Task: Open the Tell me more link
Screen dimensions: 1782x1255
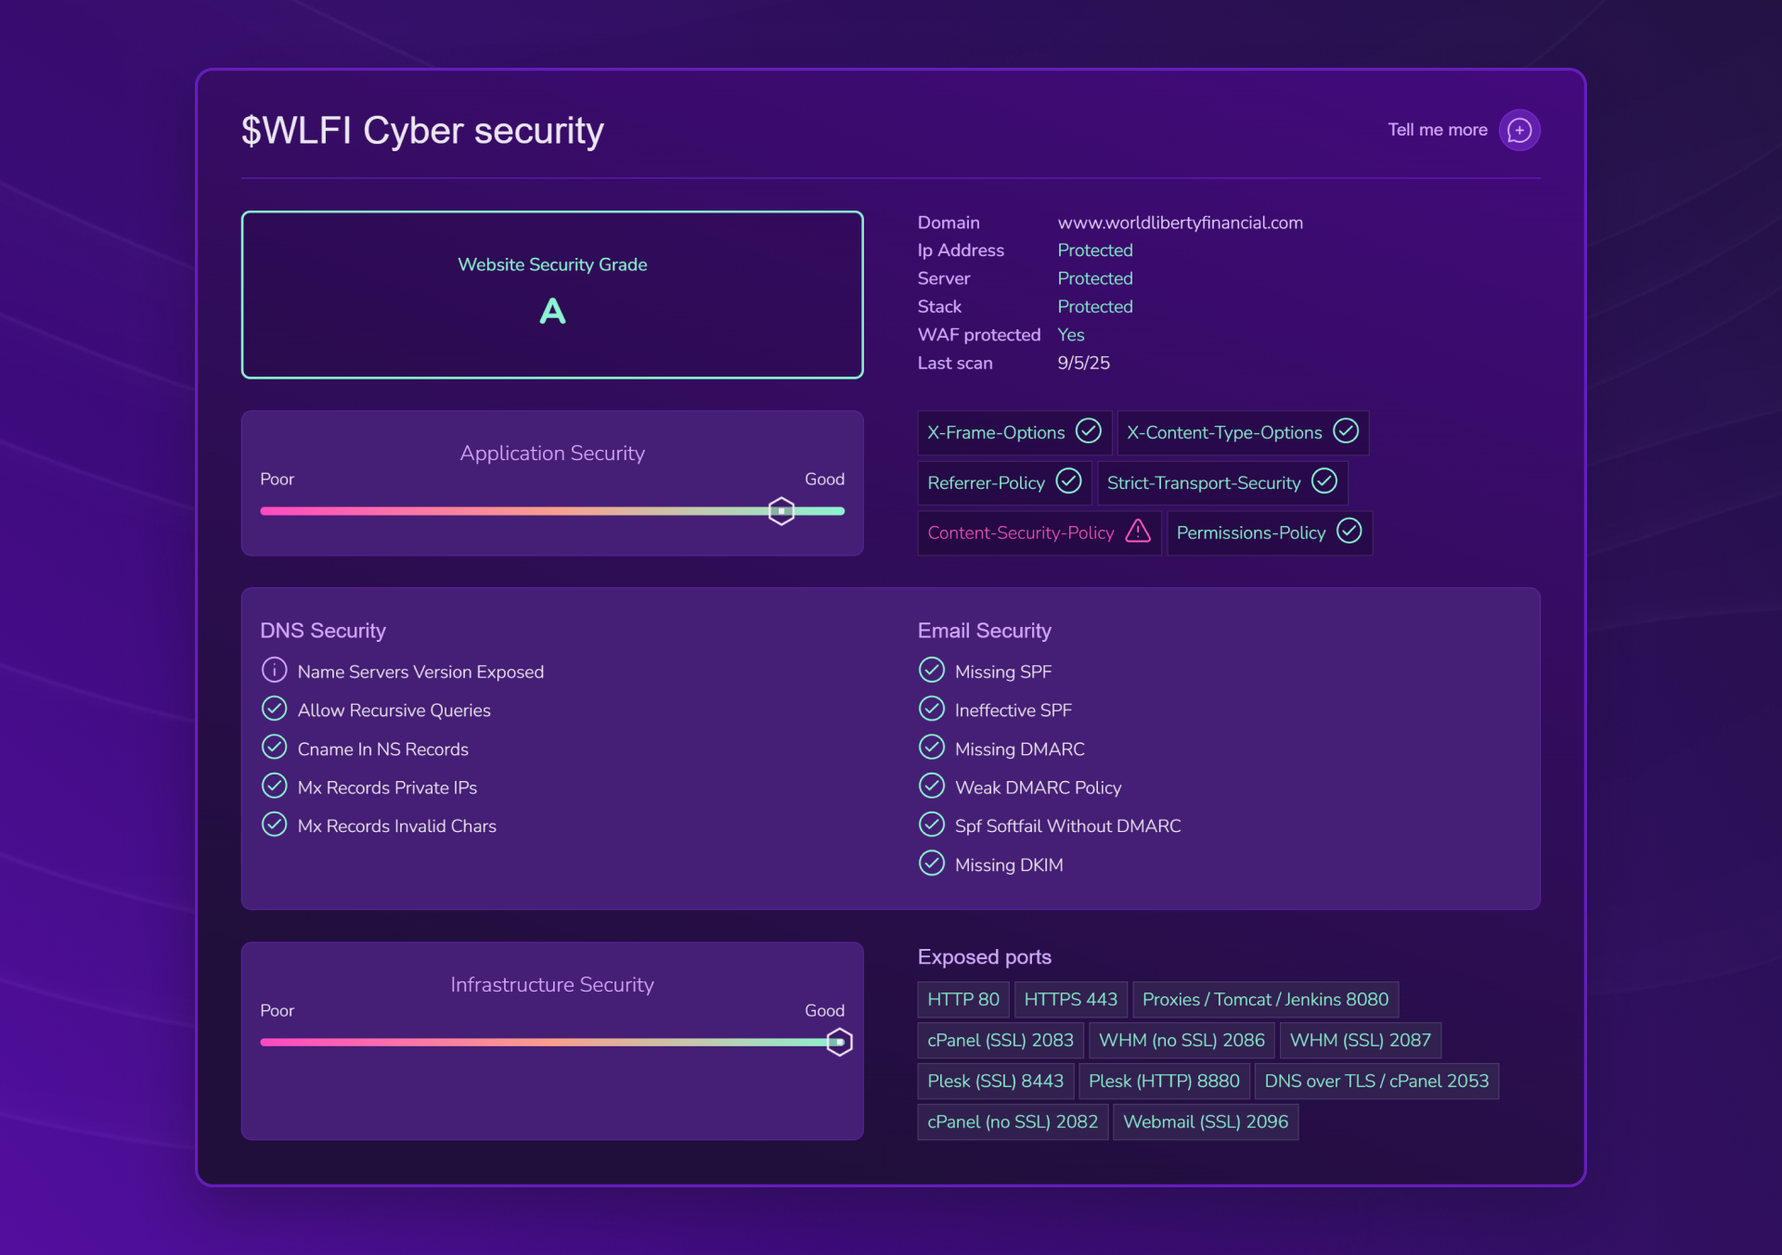Action: pos(1438,130)
